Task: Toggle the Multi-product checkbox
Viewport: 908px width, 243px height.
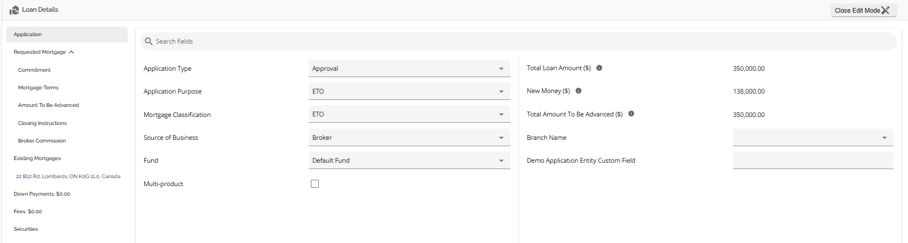Action: (x=315, y=183)
